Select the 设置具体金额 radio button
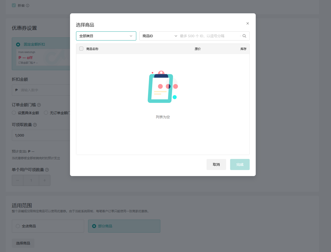Image resolution: width=331 pixels, height=252 pixels. (x=14, y=113)
